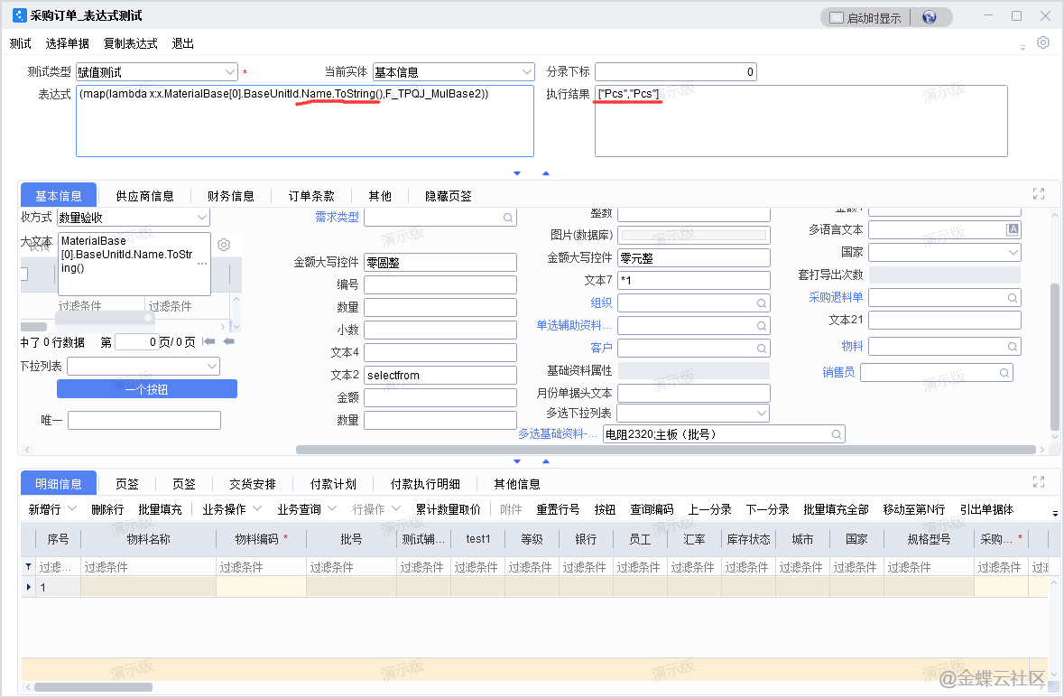Click the 组织 field search icon
The image size is (1064, 698).
tap(762, 303)
